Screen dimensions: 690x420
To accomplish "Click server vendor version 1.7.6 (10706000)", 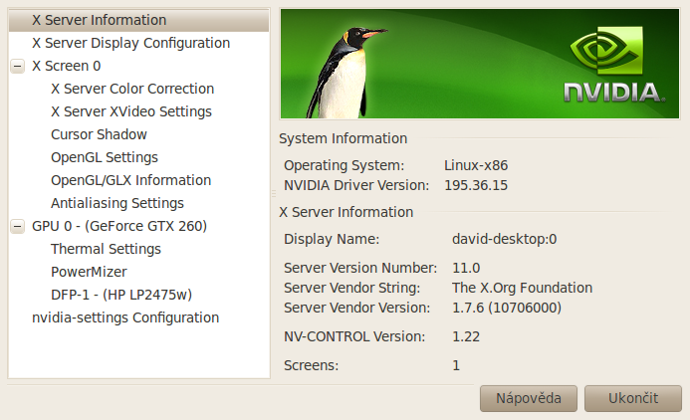I will point(507,308).
